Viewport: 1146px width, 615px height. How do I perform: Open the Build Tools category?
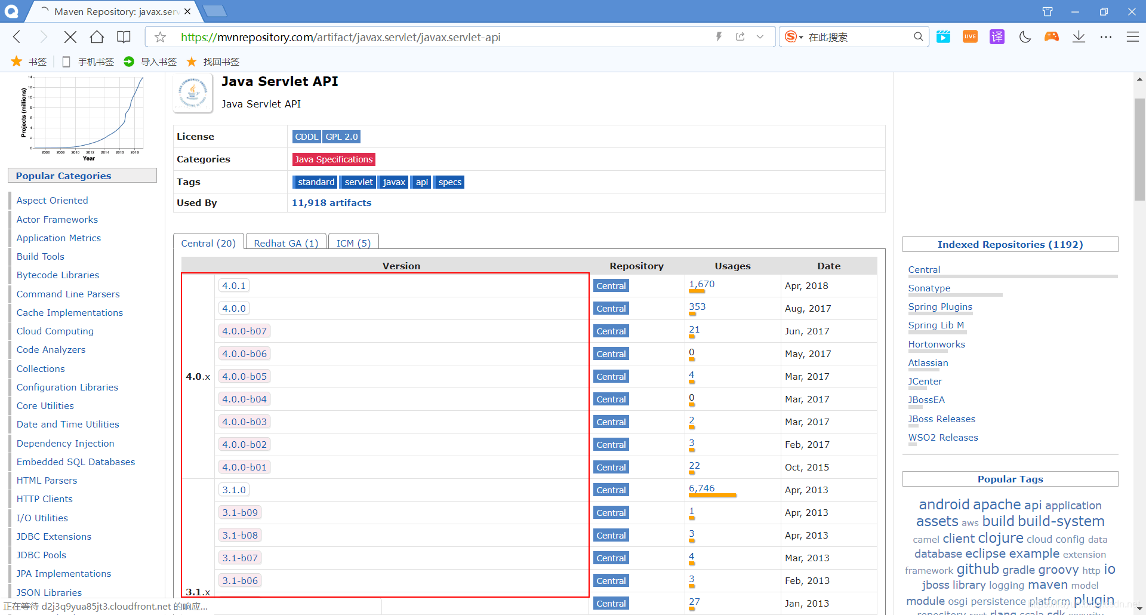40,257
